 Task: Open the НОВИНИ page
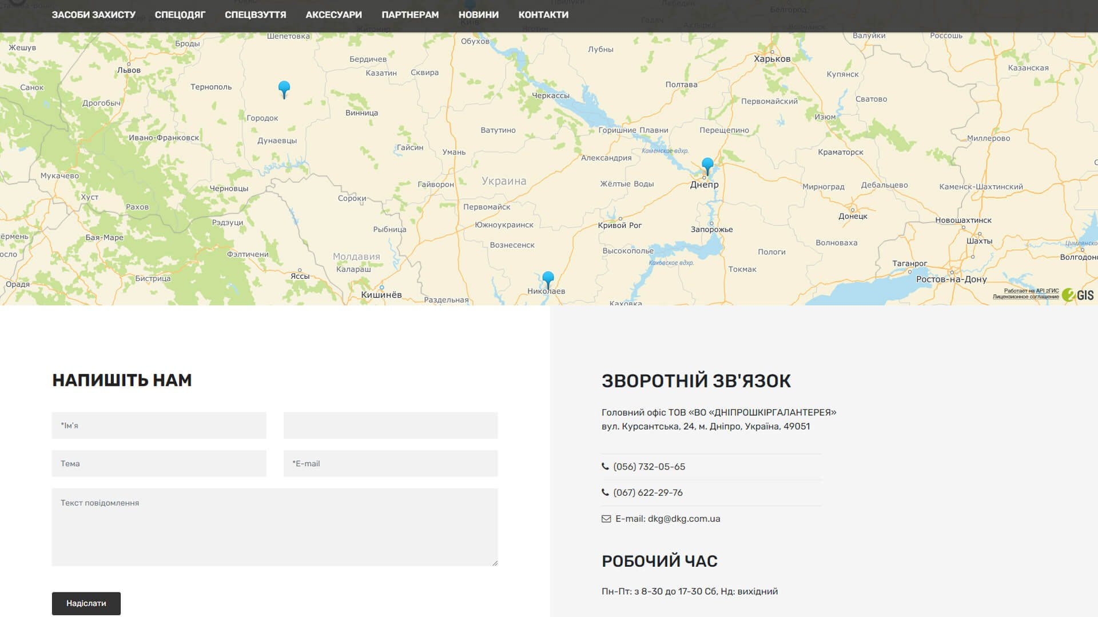(479, 15)
